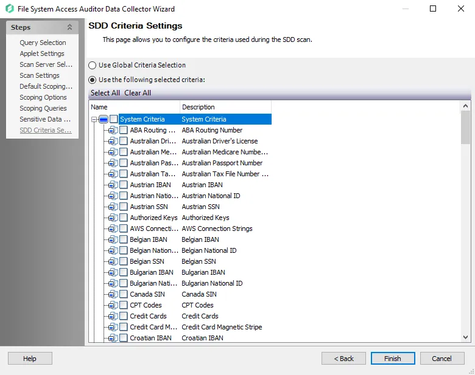The image size is (475, 375).
Task: Click the System Criteria folder icon
Action: pyautogui.click(x=104, y=119)
